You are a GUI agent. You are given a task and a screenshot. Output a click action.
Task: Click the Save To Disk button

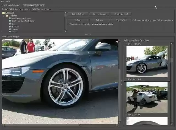(121, 20)
